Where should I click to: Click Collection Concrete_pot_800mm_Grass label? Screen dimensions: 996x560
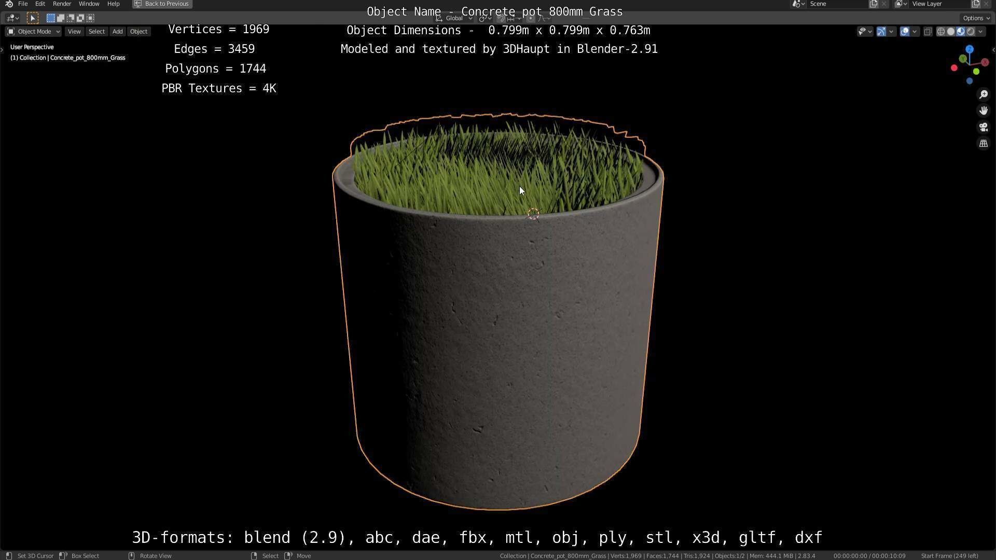coord(67,58)
